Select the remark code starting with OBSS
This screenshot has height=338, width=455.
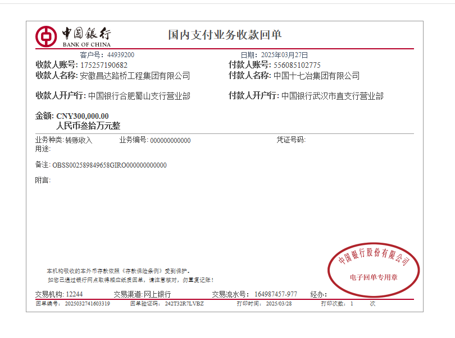[x=110, y=165]
